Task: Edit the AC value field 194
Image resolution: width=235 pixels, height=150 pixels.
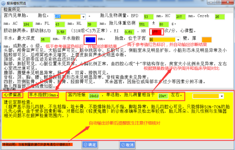Action: (x=28, y=24)
